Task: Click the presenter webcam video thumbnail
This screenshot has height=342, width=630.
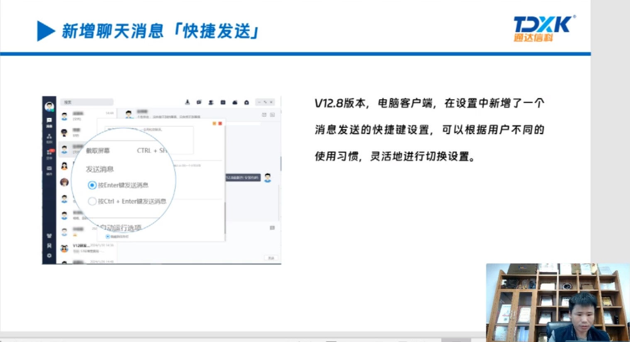Action: pyautogui.click(x=558, y=303)
